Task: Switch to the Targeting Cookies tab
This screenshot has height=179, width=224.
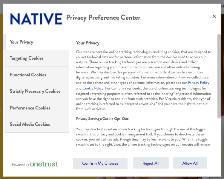Action: pyautogui.click(x=27, y=58)
